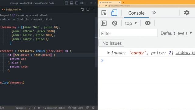Open notifications bell in status bar

pos(93,108)
